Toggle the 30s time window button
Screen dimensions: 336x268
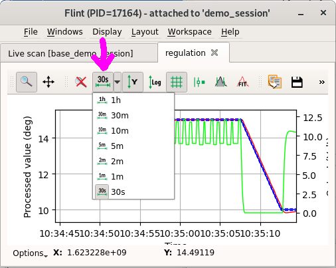(103, 82)
